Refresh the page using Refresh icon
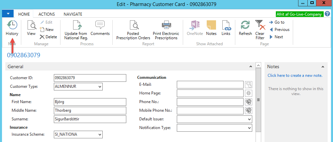The height and width of the screenshot is (142, 333). coord(245,26)
